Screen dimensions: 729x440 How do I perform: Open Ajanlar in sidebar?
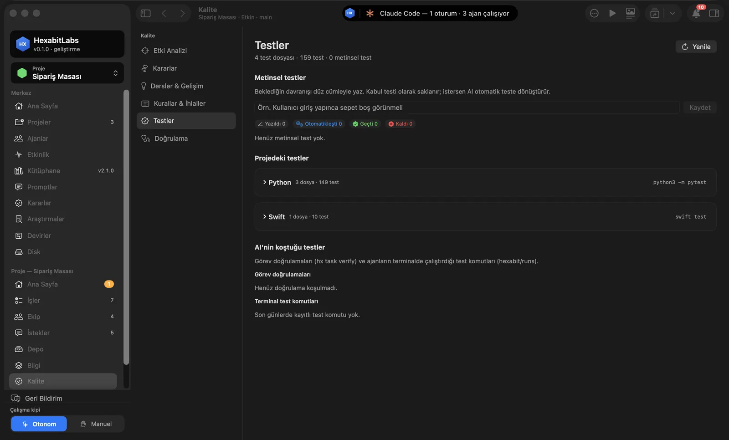click(x=64, y=138)
